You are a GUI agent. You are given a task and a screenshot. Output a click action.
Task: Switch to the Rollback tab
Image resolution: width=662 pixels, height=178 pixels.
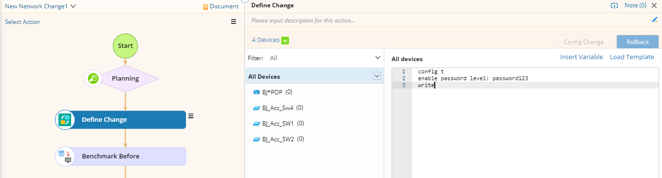point(637,42)
